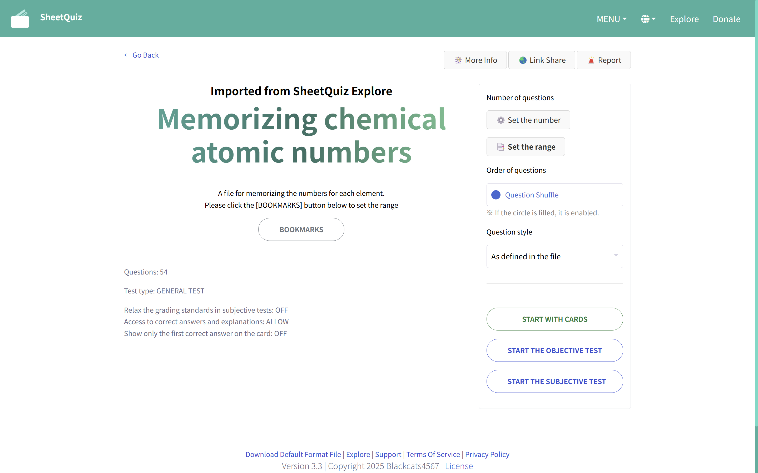Click document icon on Set the range
The image size is (758, 473).
(501, 147)
